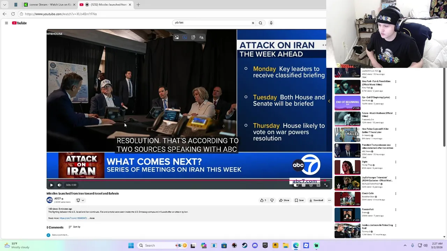This screenshot has width=447, height=251.
Task: Close the conner Stream tab
Action: (74, 5)
